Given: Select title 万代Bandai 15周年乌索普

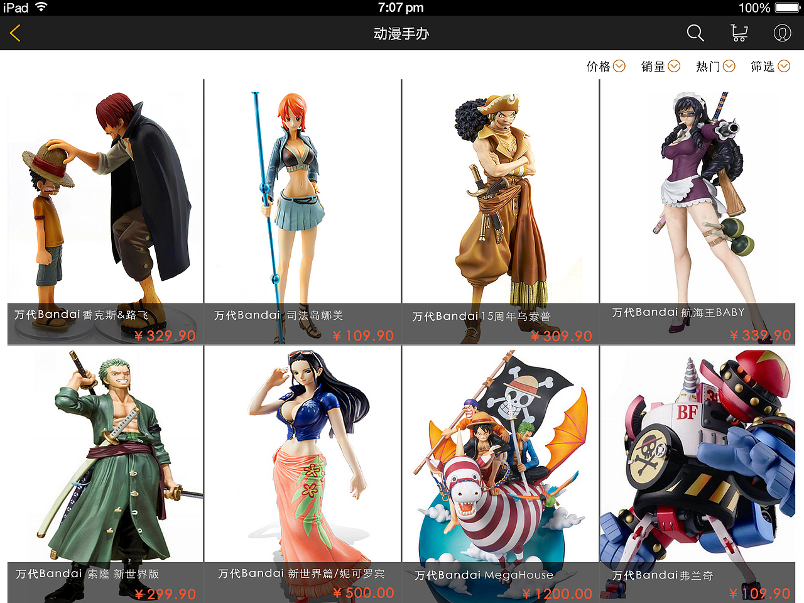Looking at the screenshot, I should coord(481,317).
